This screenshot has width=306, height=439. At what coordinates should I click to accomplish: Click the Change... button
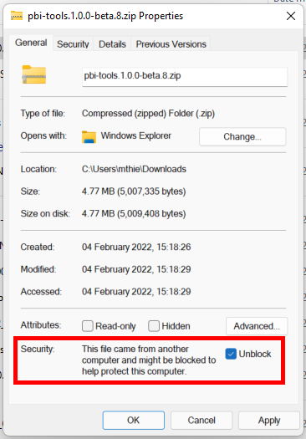242,137
